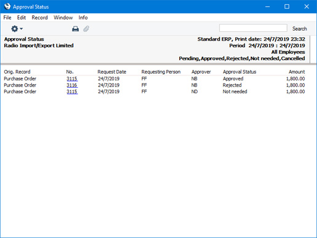
Task: Click into the search text field
Action: (x=253, y=28)
